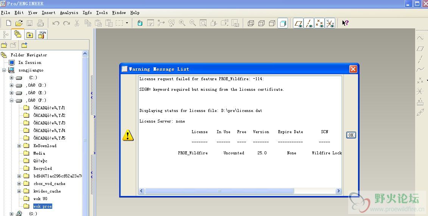
Task: Click the Folder Navigator scroll up arrow
Action: [85, 54]
